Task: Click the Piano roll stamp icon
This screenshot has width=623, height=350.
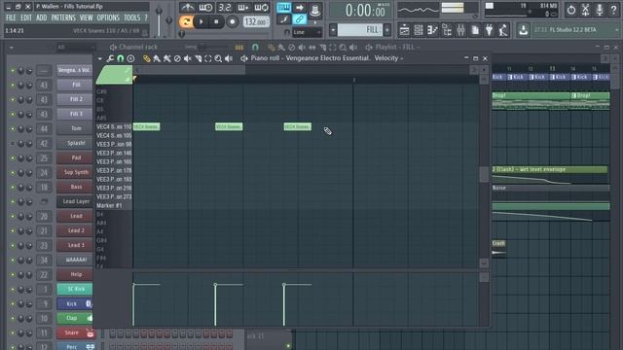Action: coord(130,58)
